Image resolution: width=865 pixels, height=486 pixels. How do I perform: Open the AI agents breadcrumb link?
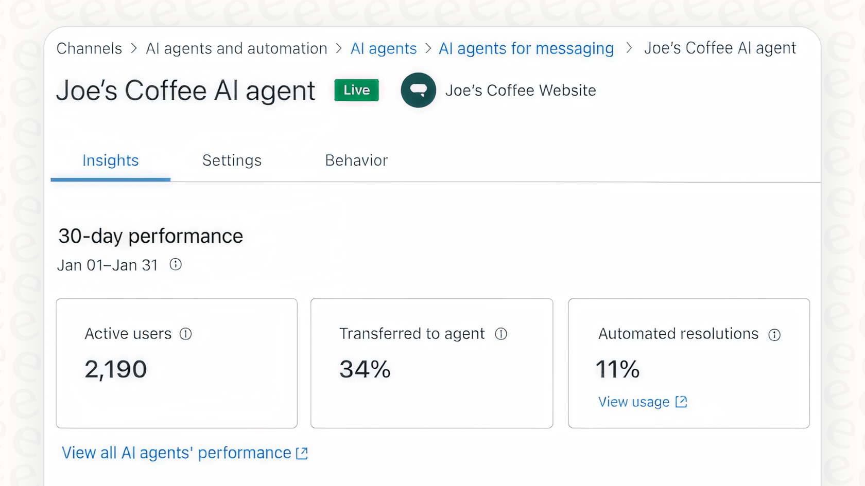[x=383, y=48]
